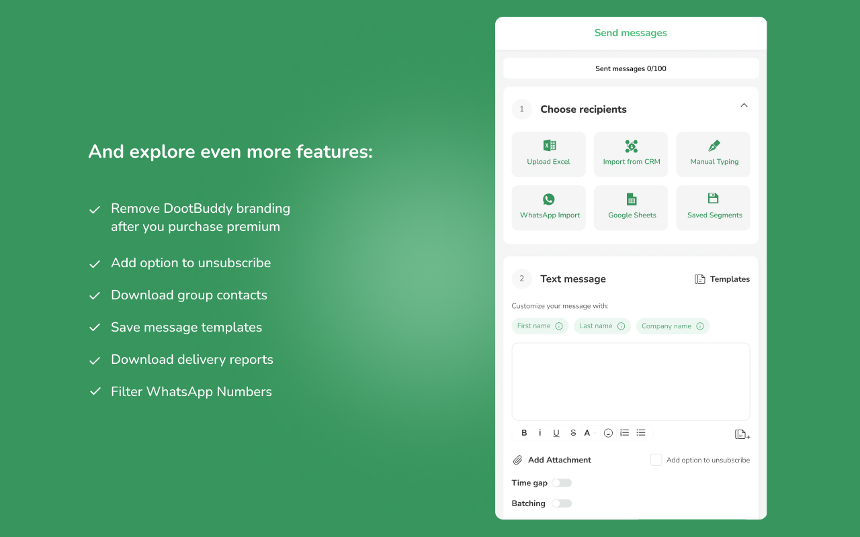Toggle underline formatting

[x=556, y=433]
